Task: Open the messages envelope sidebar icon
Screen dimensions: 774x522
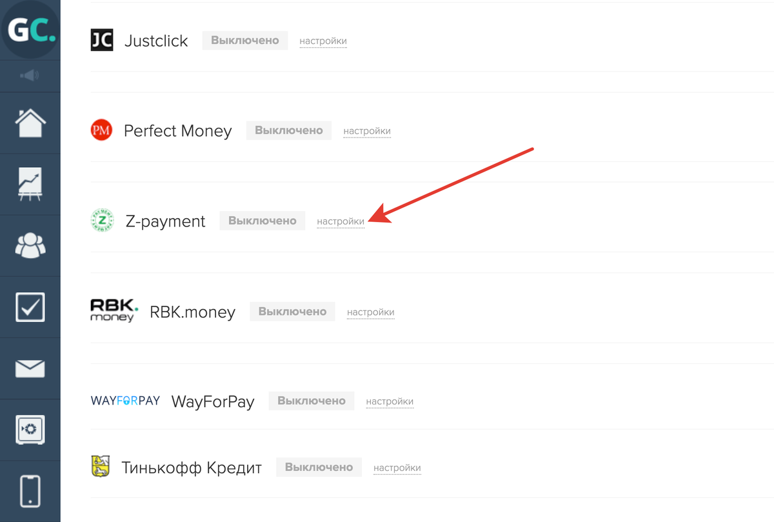Action: [x=30, y=368]
